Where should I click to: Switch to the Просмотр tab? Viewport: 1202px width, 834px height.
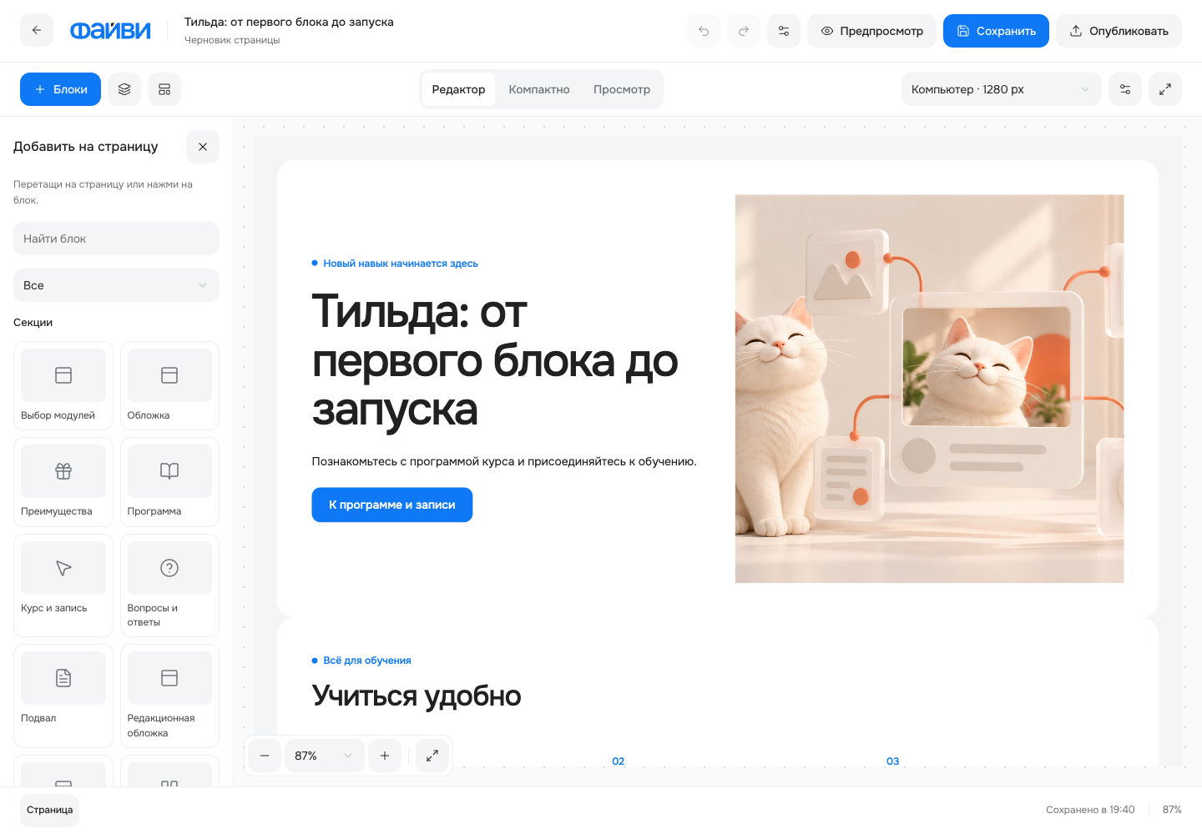coord(622,89)
